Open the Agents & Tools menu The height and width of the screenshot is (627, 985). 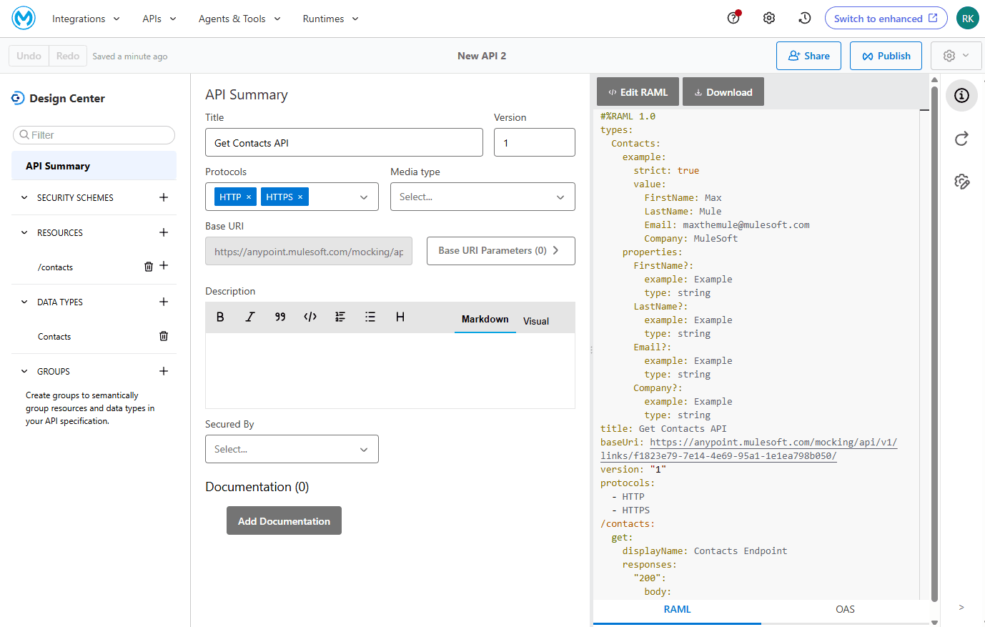click(x=239, y=19)
